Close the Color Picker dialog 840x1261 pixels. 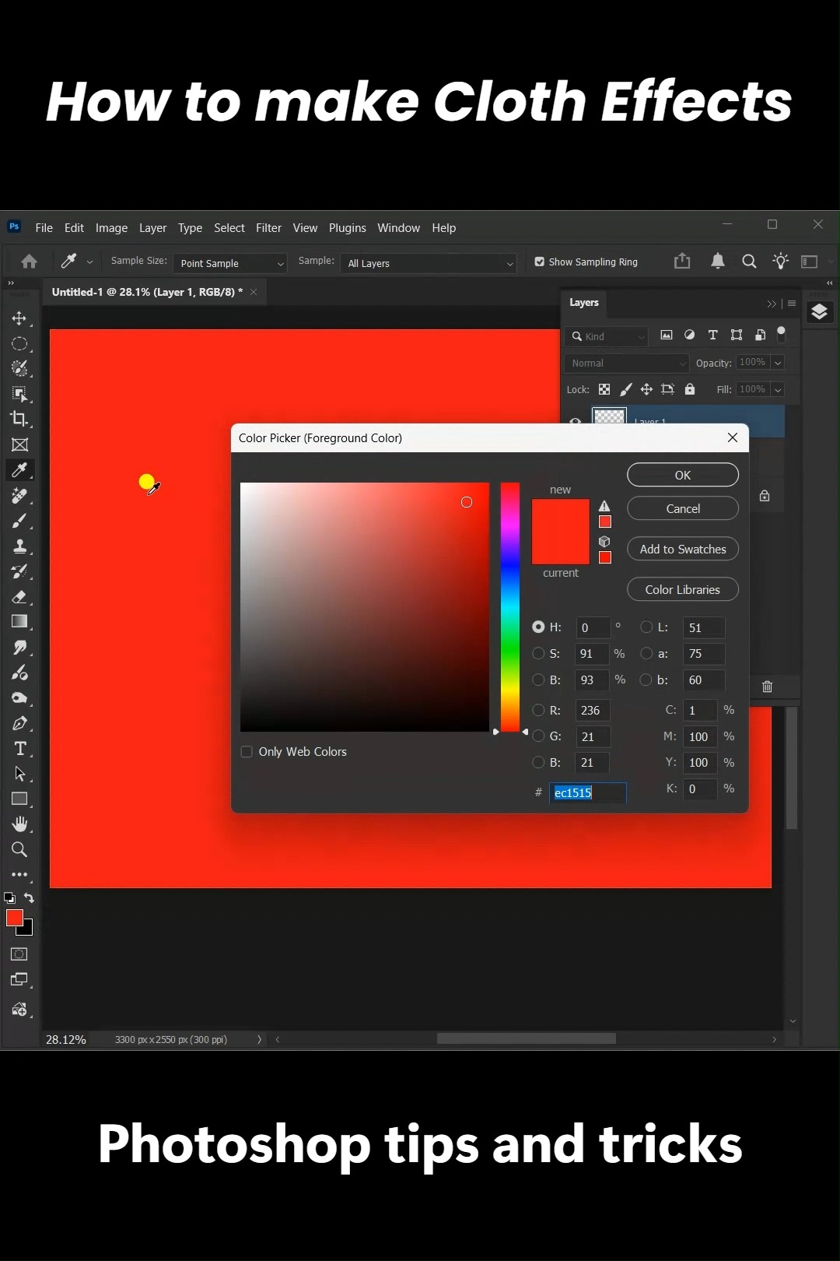pos(732,437)
